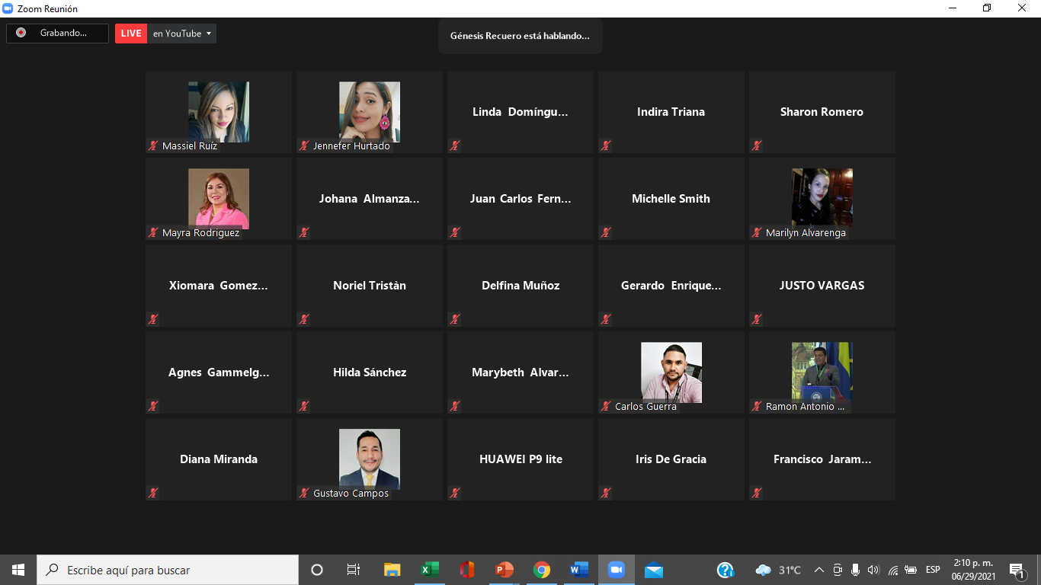Image resolution: width=1041 pixels, height=585 pixels.
Task: Click the name 'Delfina Muñoz'
Action: (x=520, y=286)
